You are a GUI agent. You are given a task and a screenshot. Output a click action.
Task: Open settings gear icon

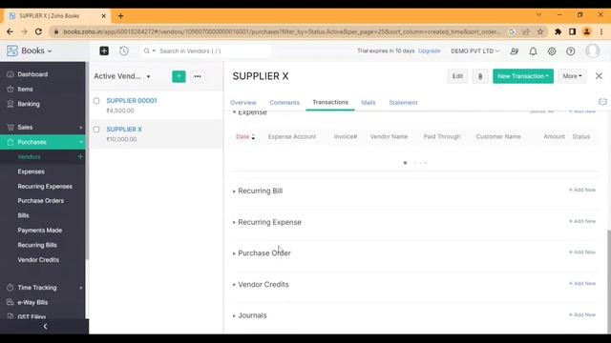[x=552, y=50]
